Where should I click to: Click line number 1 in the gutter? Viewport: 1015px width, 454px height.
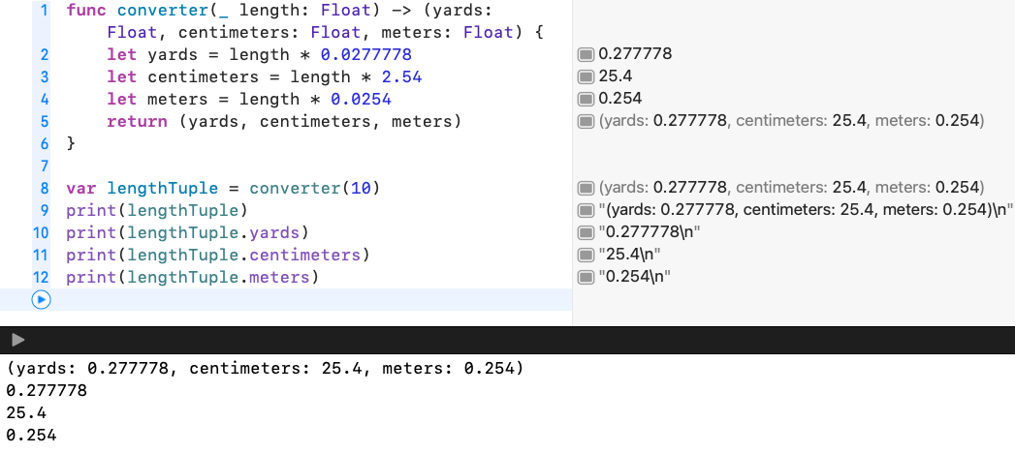tap(44, 11)
